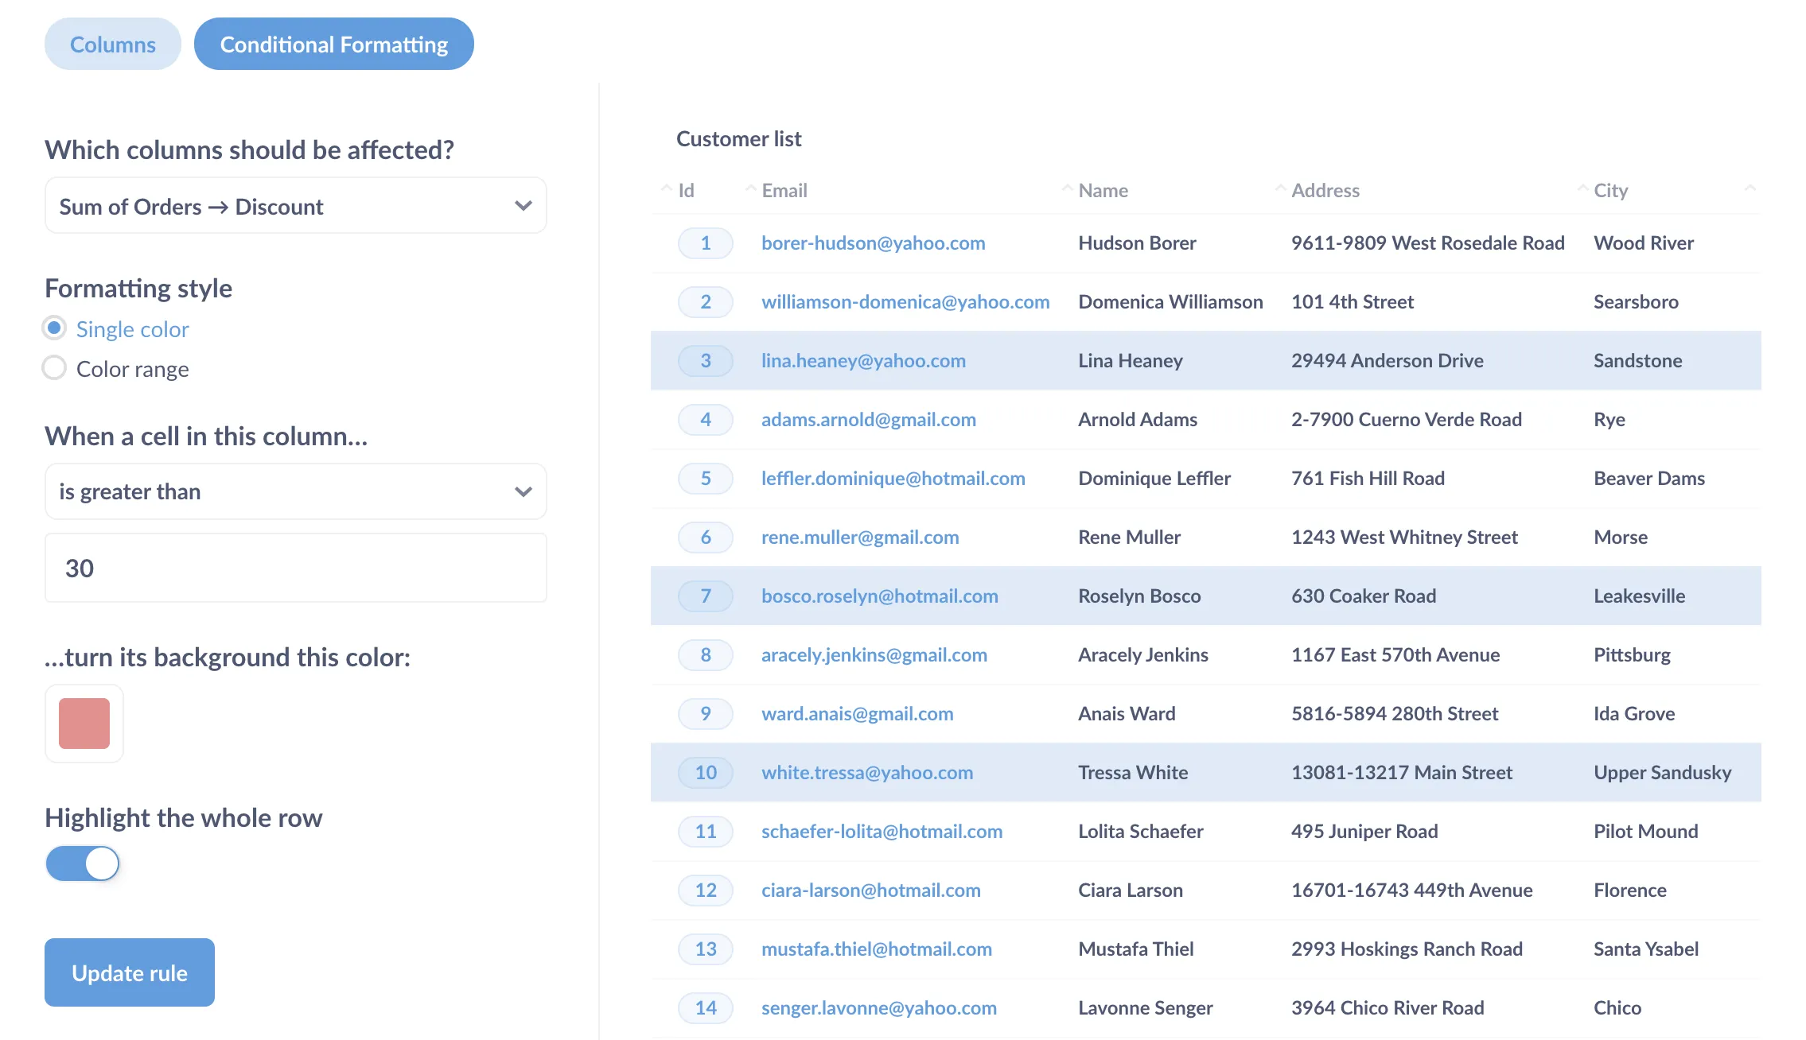This screenshot has height=1040, width=1806.
Task: Open the Sum of Orders Discount column dropdown
Action: [x=295, y=206]
